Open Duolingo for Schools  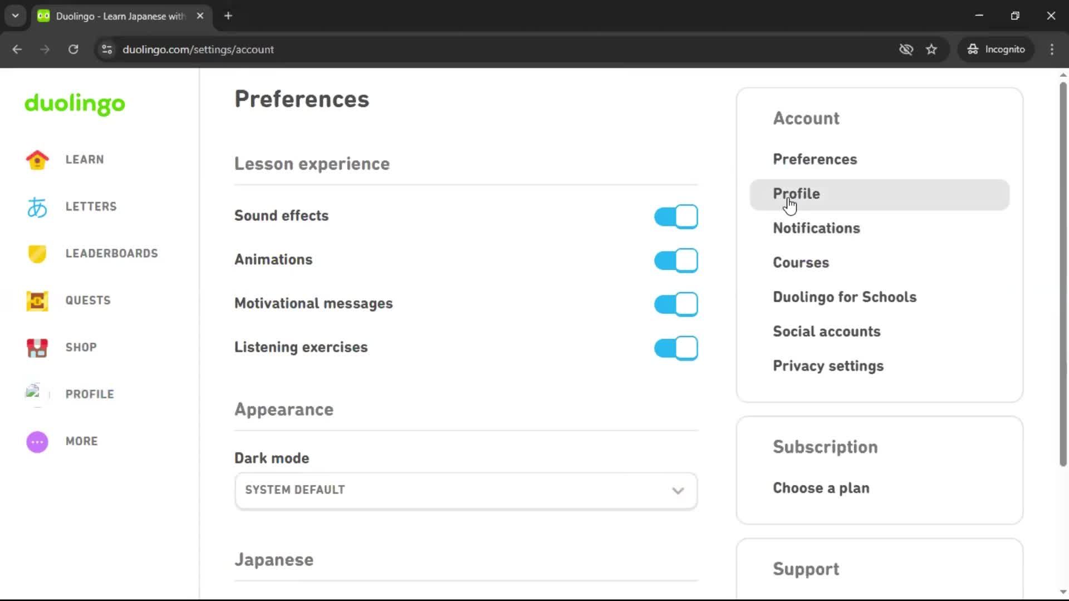(844, 297)
